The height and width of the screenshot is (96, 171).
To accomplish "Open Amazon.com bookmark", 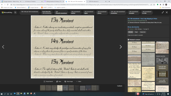I will click(x=7, y=7).
